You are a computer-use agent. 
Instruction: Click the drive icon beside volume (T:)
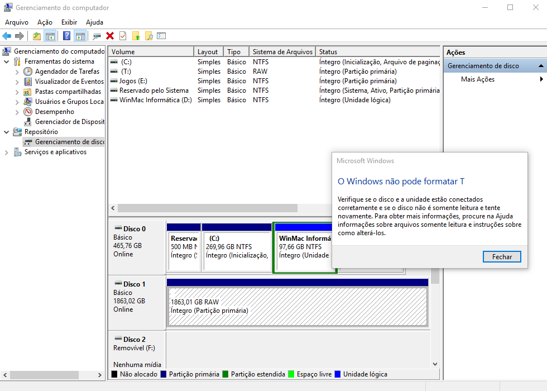(114, 71)
